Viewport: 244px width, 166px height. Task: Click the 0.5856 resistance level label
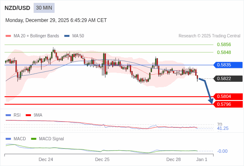click(x=224, y=44)
